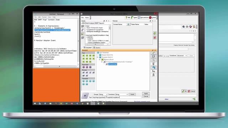Screen dimensions: 228x128
Task: Open the Transform Advanced dropdown in the back window
Action: 182,56
